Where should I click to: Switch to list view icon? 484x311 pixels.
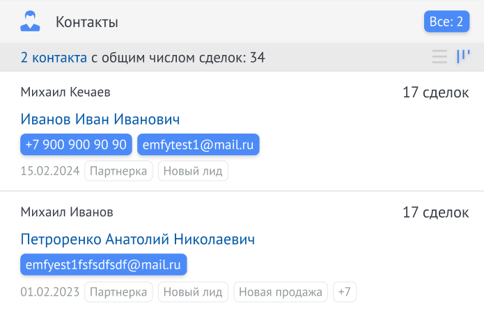click(x=439, y=57)
